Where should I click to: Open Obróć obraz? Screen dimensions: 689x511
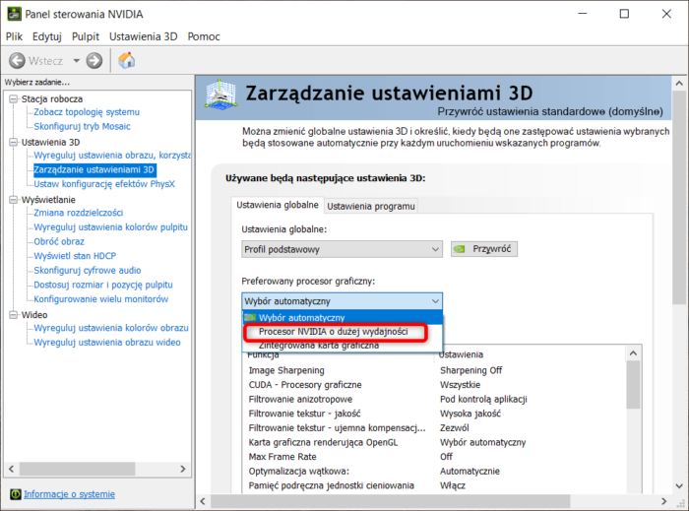click(59, 241)
